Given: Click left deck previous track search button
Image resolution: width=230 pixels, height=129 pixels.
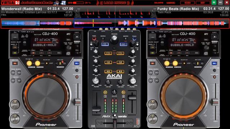Looking at the screenshot, I should point(13,72).
